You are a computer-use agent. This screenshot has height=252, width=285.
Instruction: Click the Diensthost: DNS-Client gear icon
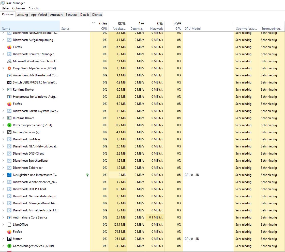pyautogui.click(x=9, y=154)
